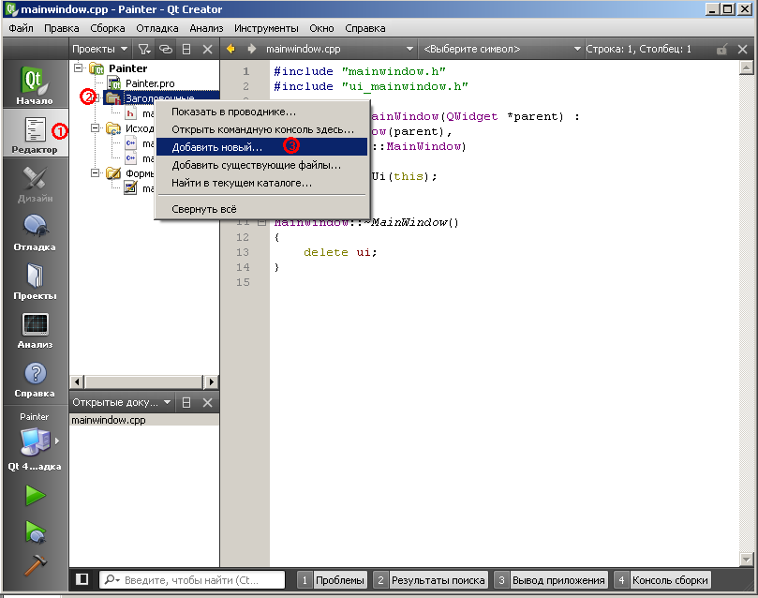Toggle the sidebar button at bottom left
Image resolution: width=758 pixels, height=598 pixels.
pos(82,579)
